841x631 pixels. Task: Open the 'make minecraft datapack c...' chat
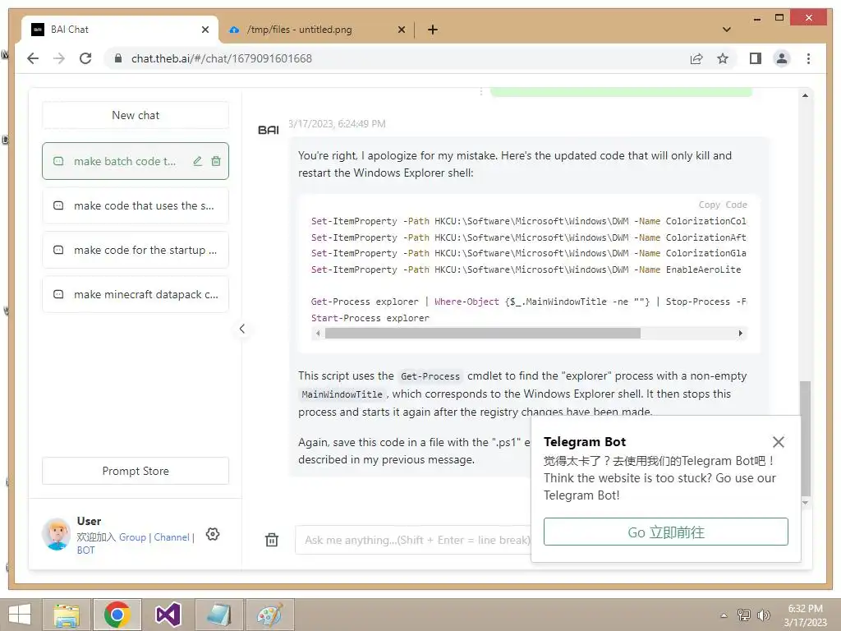[x=136, y=295]
